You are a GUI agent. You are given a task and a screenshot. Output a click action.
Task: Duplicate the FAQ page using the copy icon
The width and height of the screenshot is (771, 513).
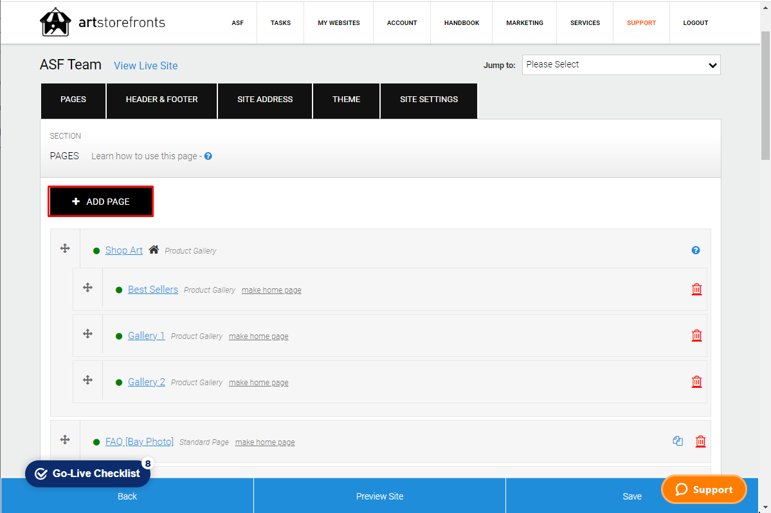point(678,440)
